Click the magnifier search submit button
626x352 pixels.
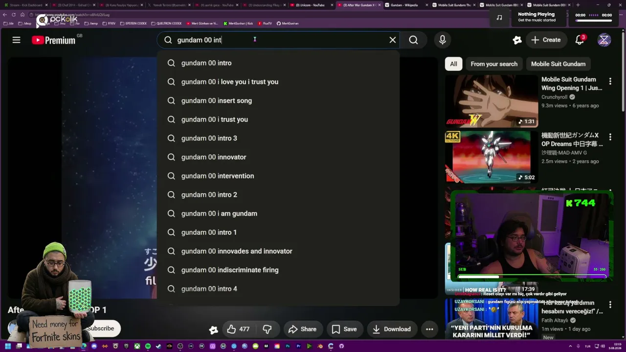[x=413, y=40]
